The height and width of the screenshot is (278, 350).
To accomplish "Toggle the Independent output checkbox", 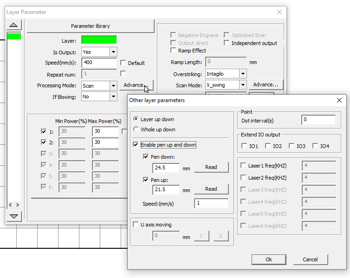I will (x=227, y=43).
